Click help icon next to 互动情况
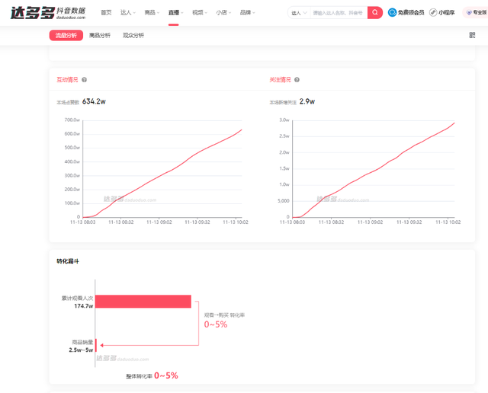Viewport: 488px width, 393px height. tap(84, 80)
